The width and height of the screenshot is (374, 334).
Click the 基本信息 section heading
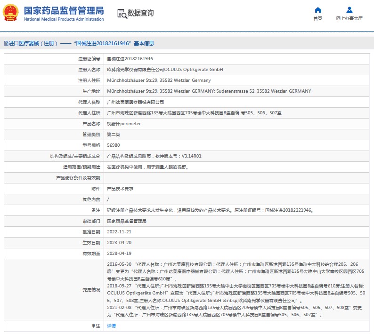[144, 43]
